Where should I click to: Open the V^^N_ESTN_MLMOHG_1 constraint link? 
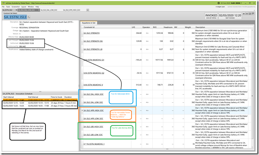(x=94, y=144)
